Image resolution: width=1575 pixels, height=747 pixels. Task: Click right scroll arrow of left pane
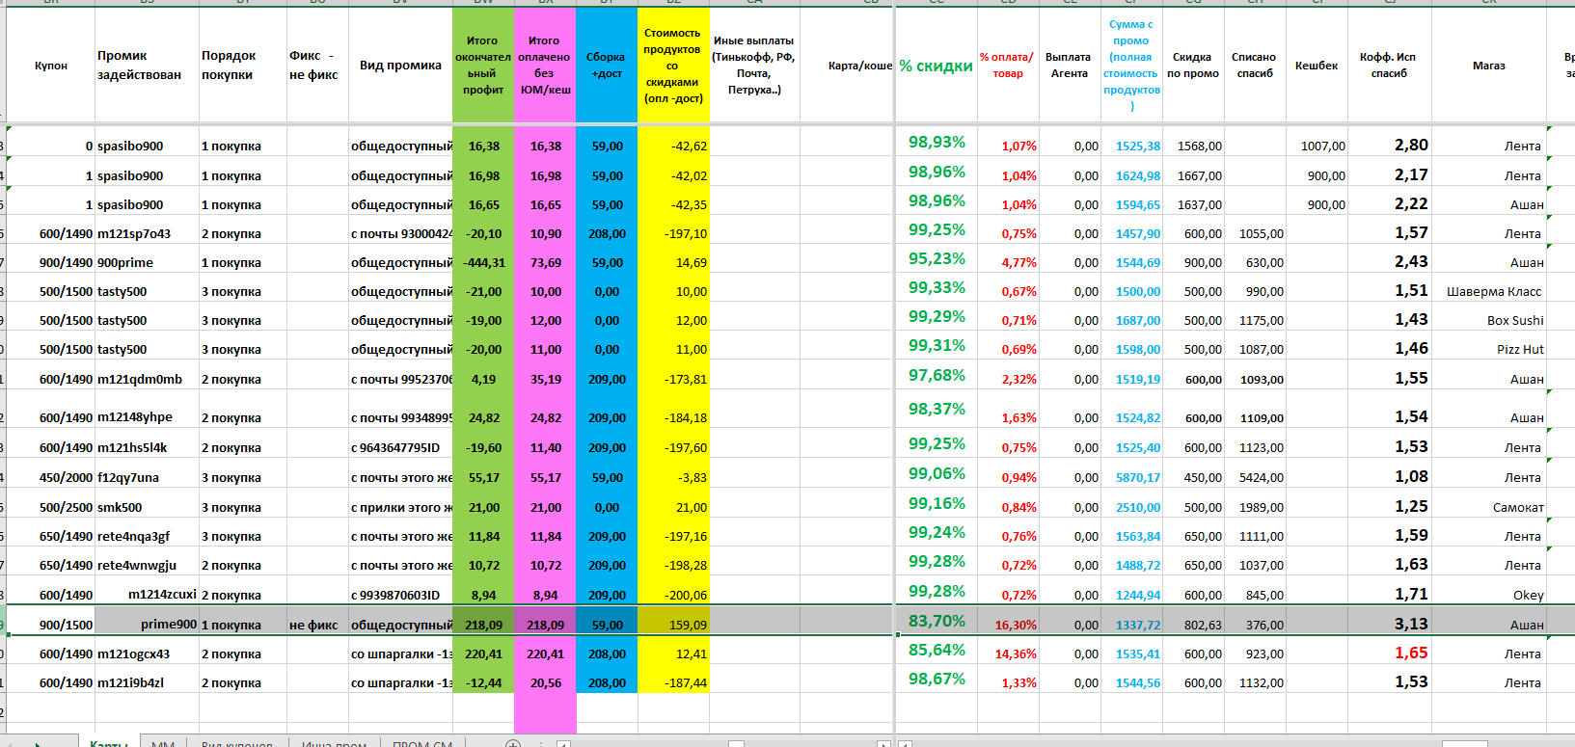(x=883, y=744)
